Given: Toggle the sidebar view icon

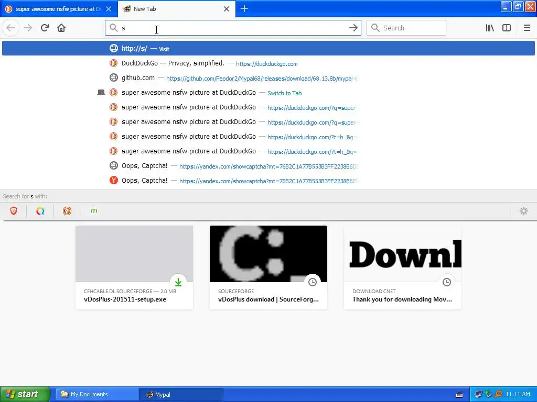Looking at the screenshot, I should pos(507,28).
